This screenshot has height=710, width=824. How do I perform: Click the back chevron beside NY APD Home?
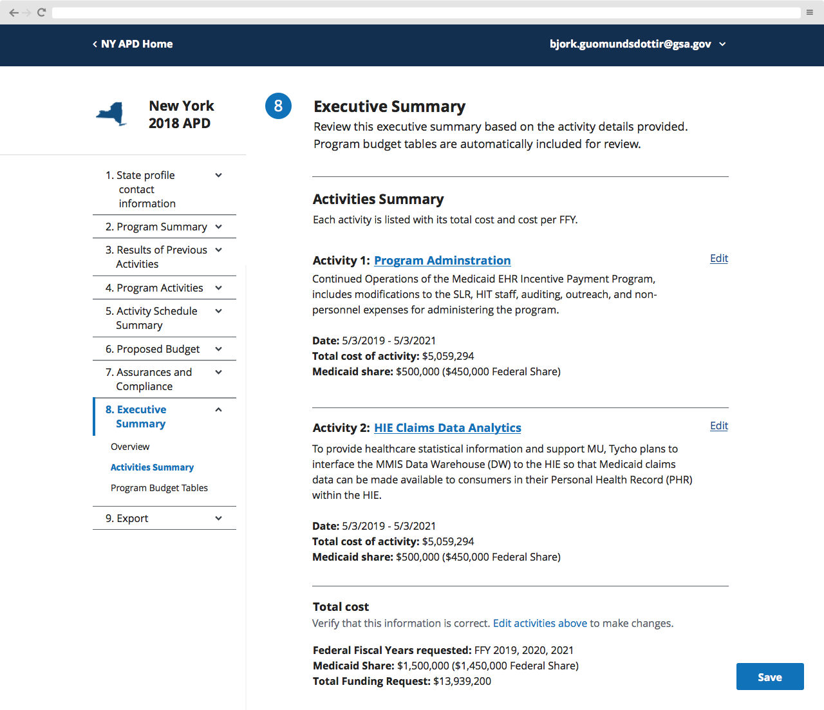click(x=94, y=44)
